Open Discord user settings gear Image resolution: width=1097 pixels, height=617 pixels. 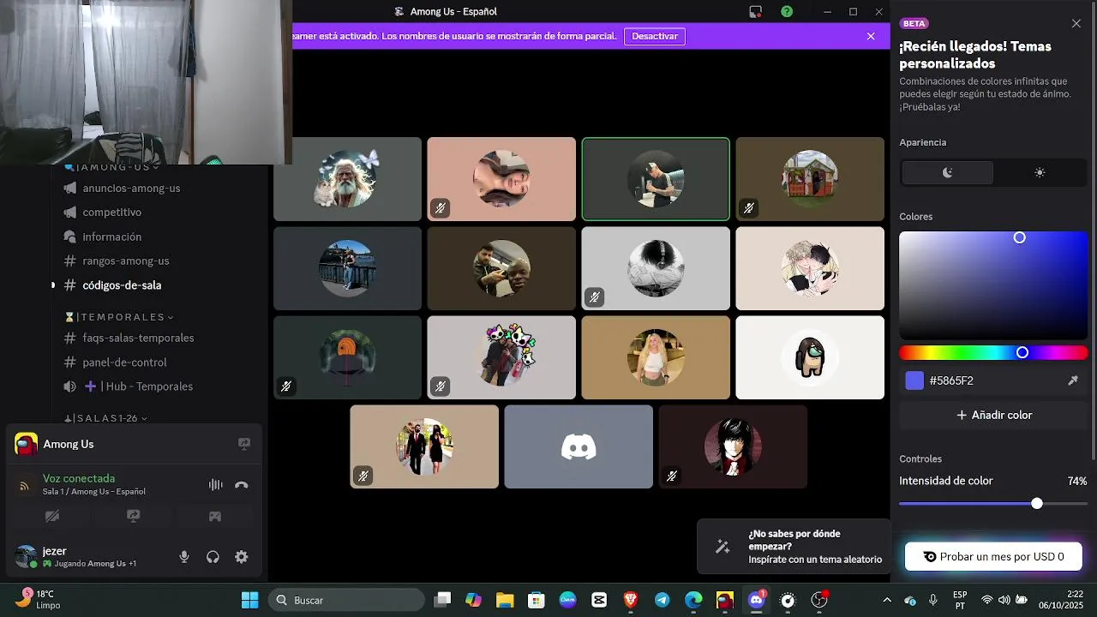(x=242, y=557)
